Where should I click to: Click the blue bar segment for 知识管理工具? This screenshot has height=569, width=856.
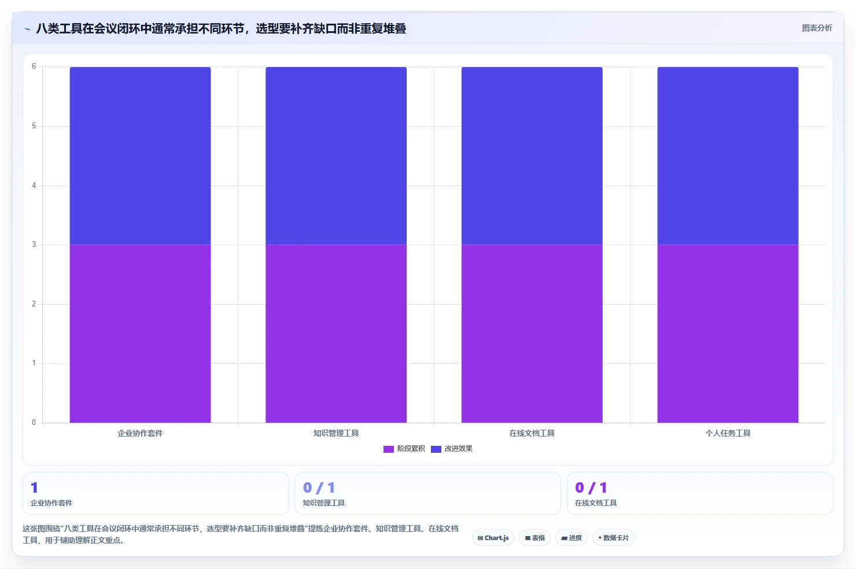point(336,156)
